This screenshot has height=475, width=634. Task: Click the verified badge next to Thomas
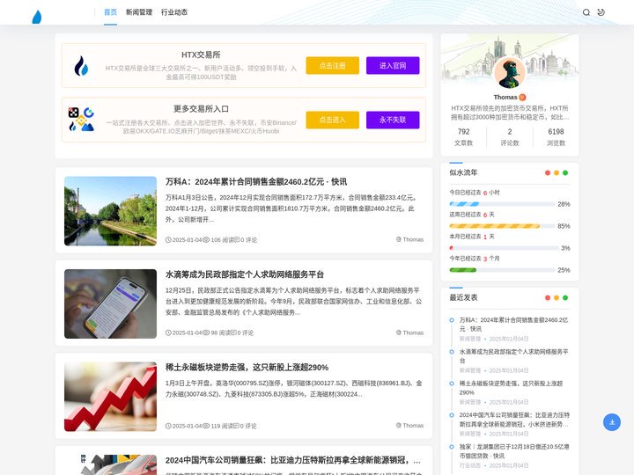[x=522, y=98]
